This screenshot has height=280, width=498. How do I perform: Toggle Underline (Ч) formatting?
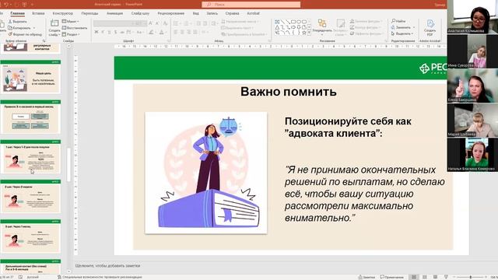pyautogui.click(x=109, y=32)
